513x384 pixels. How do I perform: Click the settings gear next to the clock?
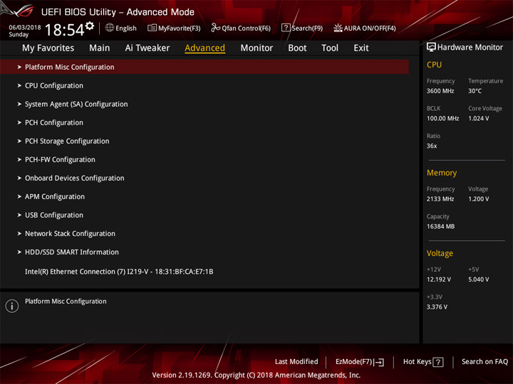90,26
